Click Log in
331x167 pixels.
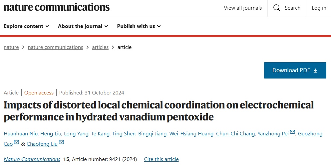point(319,8)
